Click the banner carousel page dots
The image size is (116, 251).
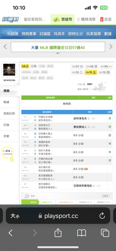point(58,53)
